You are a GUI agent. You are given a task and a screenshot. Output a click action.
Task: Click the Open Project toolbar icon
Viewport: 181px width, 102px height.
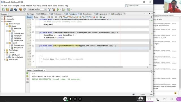pyautogui.click(x=11, y=9)
